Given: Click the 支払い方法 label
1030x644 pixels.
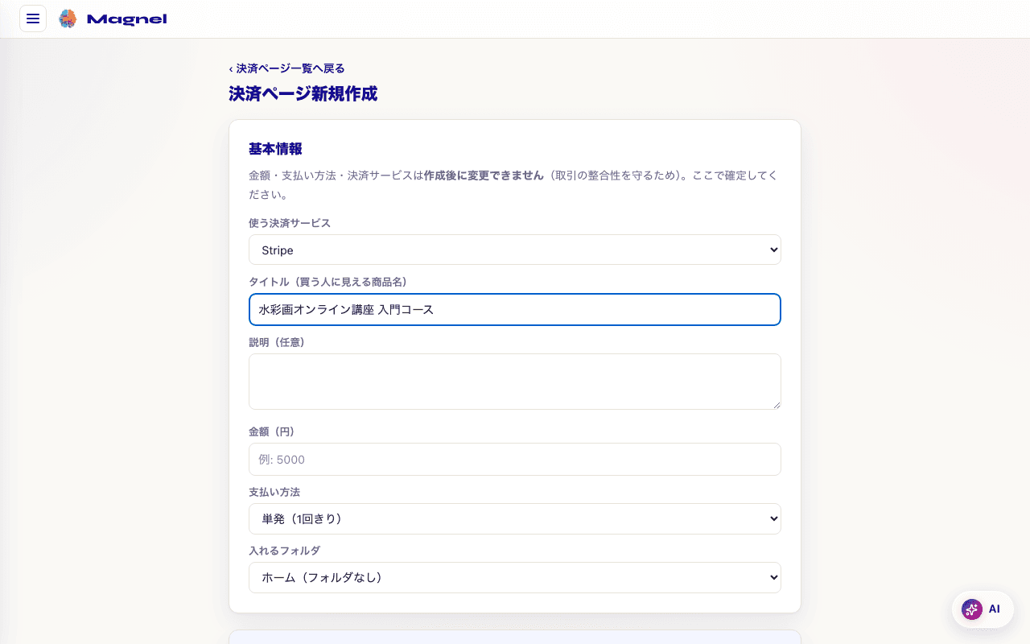Looking at the screenshot, I should tap(274, 492).
